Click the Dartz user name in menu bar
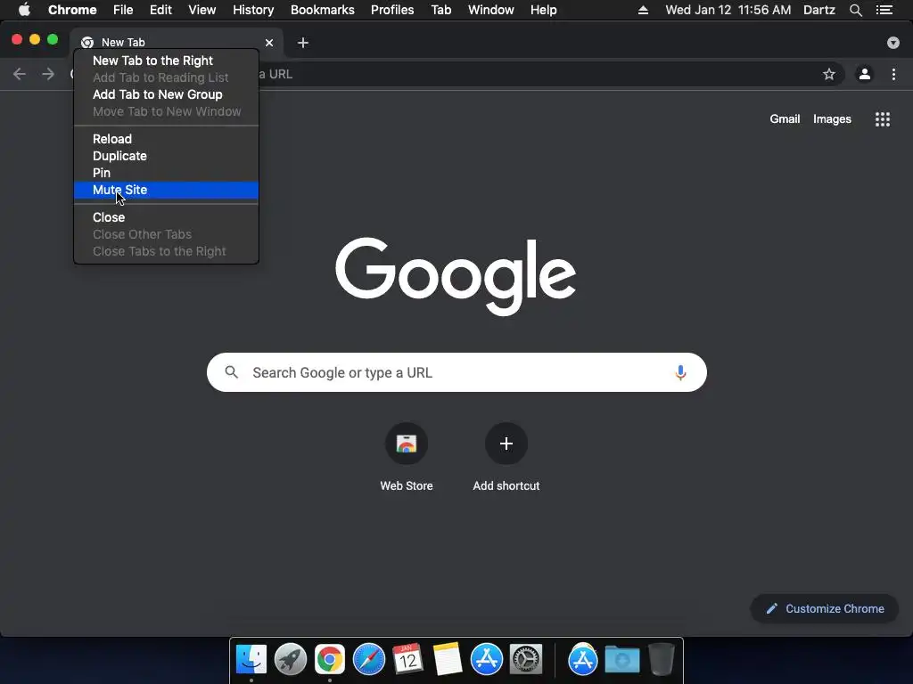This screenshot has height=684, width=913. [819, 10]
